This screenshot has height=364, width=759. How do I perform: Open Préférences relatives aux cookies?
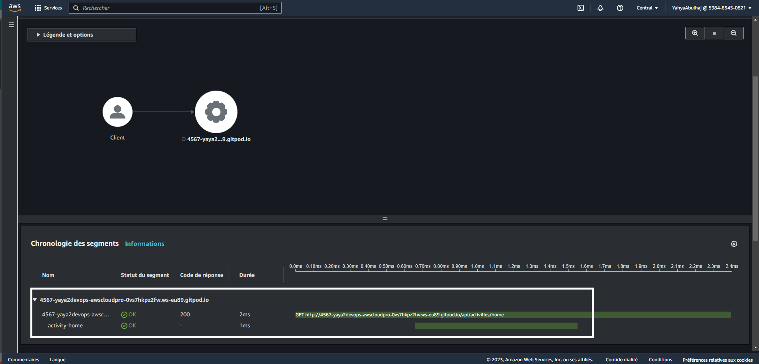718,360
